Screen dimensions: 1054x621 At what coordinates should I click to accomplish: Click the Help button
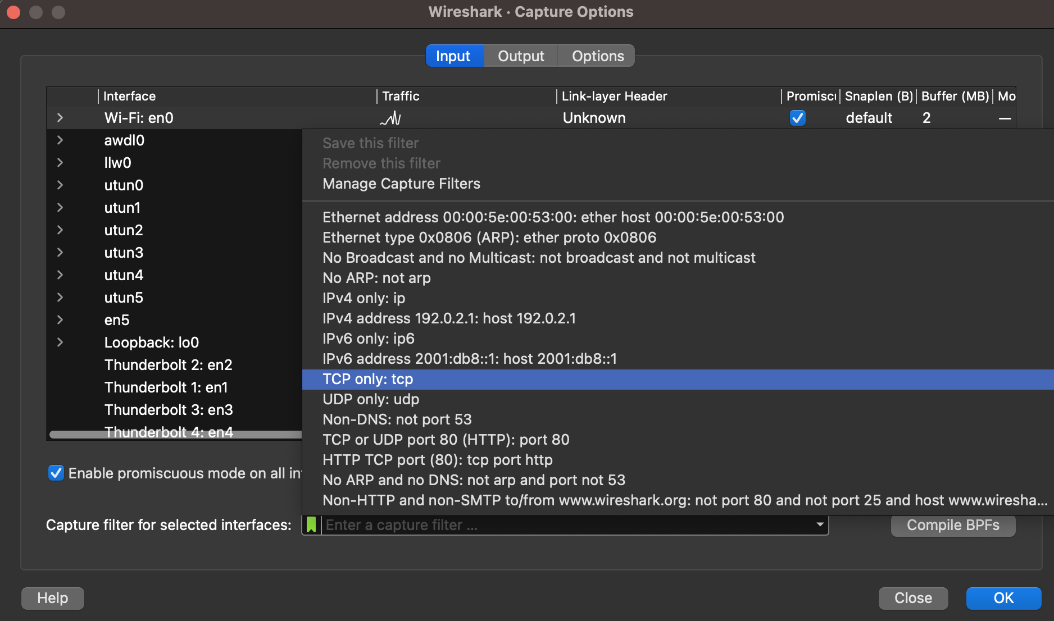[x=53, y=598]
